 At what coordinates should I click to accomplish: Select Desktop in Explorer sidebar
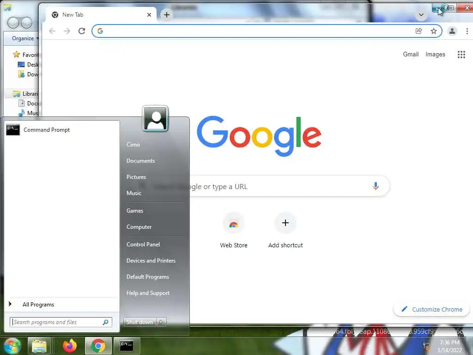coord(29,65)
